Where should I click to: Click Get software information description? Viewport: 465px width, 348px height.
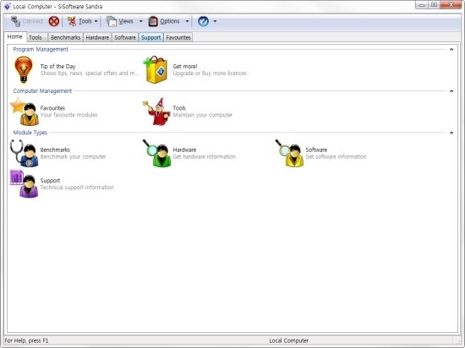(336, 156)
